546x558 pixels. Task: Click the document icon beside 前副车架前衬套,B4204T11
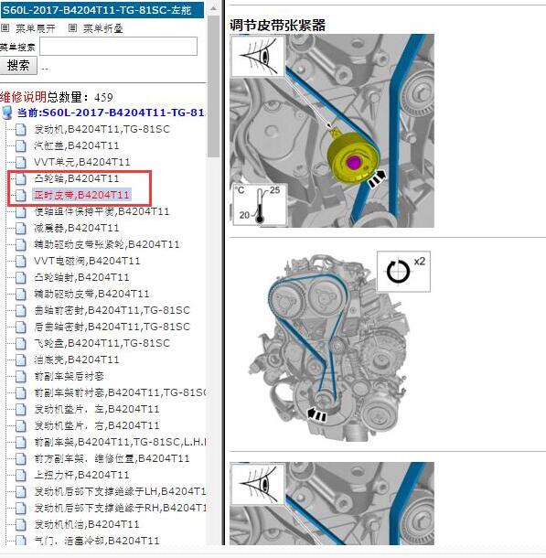21,392
